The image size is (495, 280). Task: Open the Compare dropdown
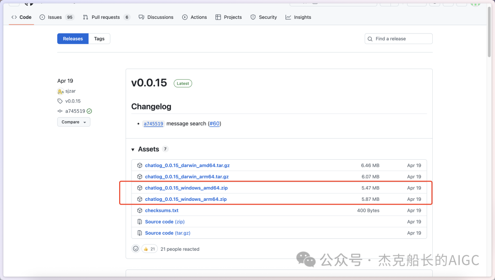pyautogui.click(x=73, y=122)
